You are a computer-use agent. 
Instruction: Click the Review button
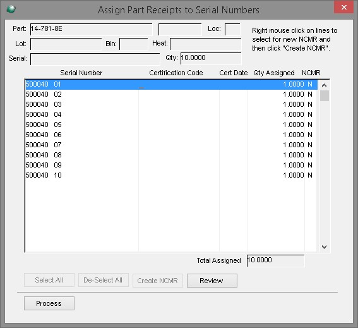pyautogui.click(x=212, y=281)
